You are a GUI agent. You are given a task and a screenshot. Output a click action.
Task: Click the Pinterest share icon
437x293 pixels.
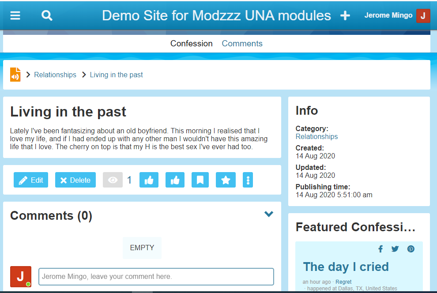click(411, 249)
